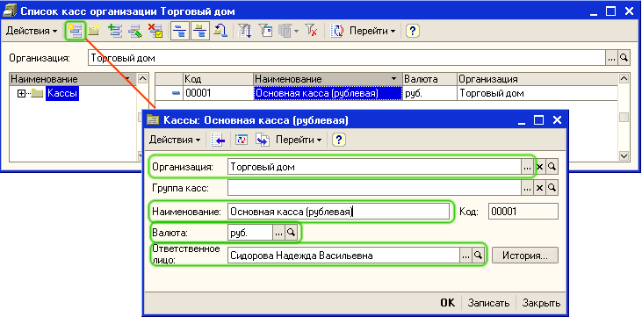Image resolution: width=642 pixels, height=317 pixels.
Task: Click Организация input in the Кассы dialog
Action: [374, 167]
